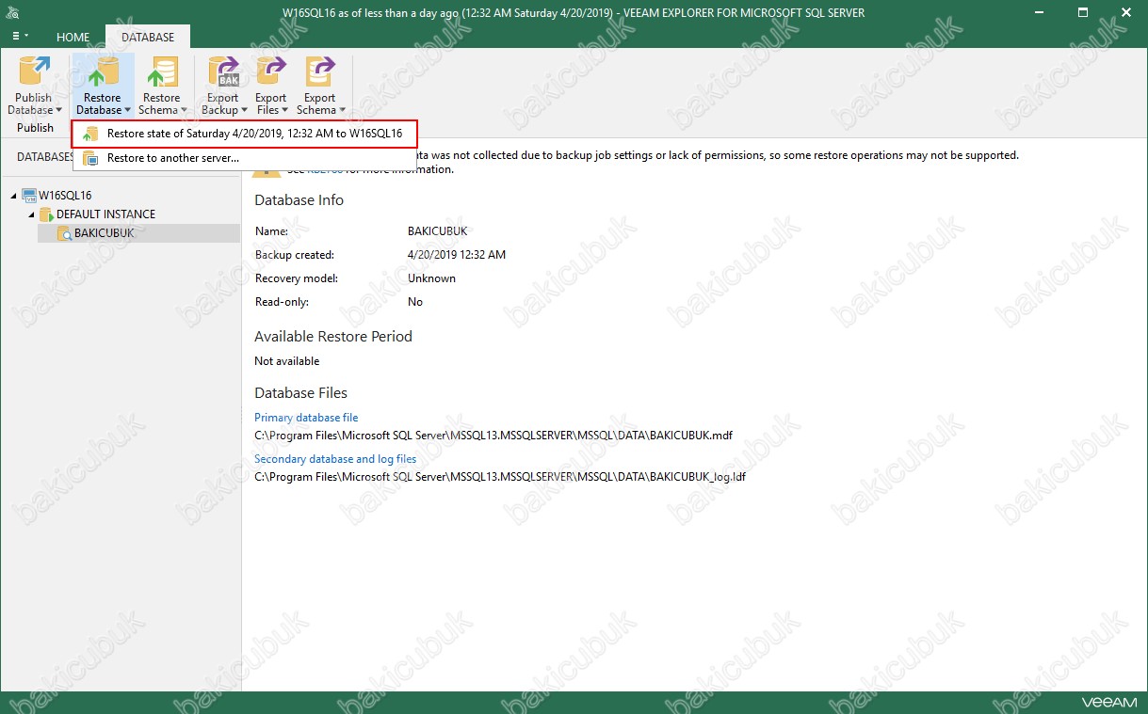Switch to the HOME tab
This screenshot has height=714, width=1148.
[x=73, y=38]
